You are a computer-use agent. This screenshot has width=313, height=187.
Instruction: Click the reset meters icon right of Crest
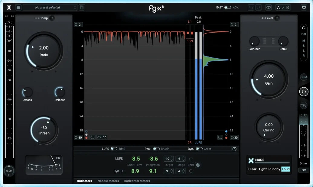234,149
